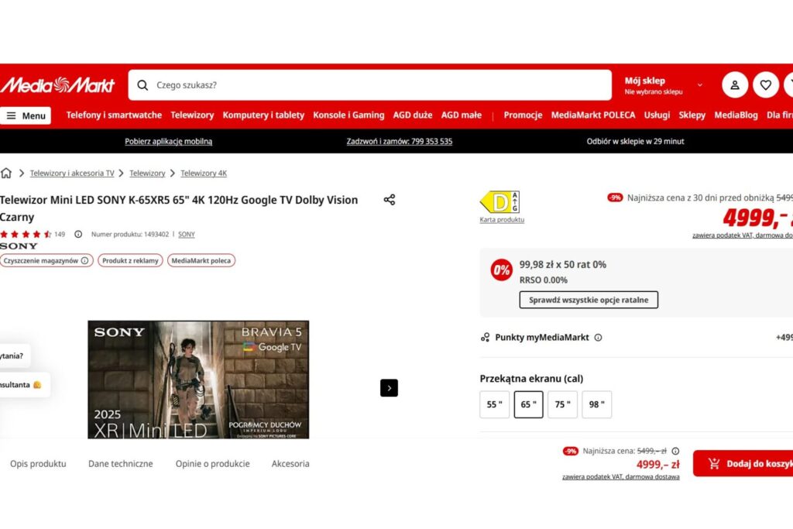Click Dodaj do koszyka button
This screenshot has width=793, height=529.
(743, 463)
